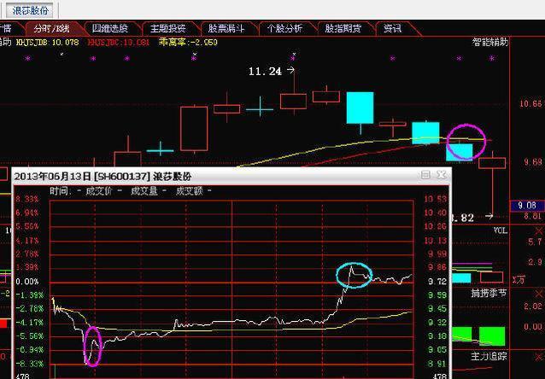545x379 pixels.
Task: Click the 成交额 field in the popup header
Action: pyautogui.click(x=193, y=190)
